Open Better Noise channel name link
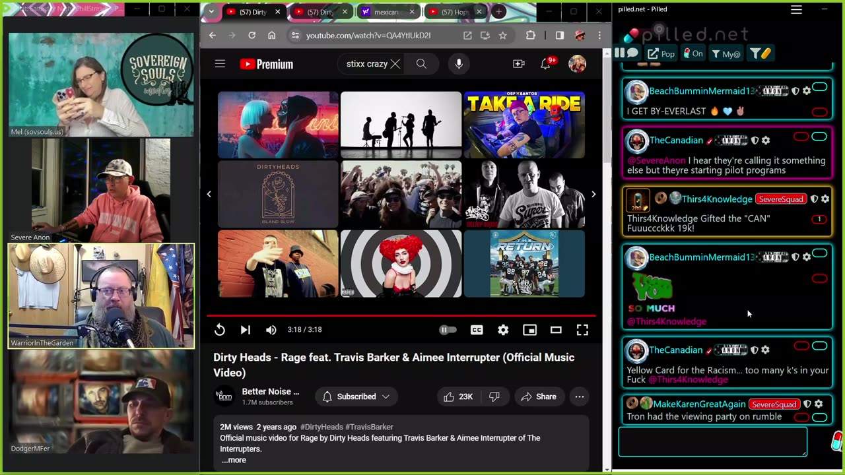 (x=271, y=391)
